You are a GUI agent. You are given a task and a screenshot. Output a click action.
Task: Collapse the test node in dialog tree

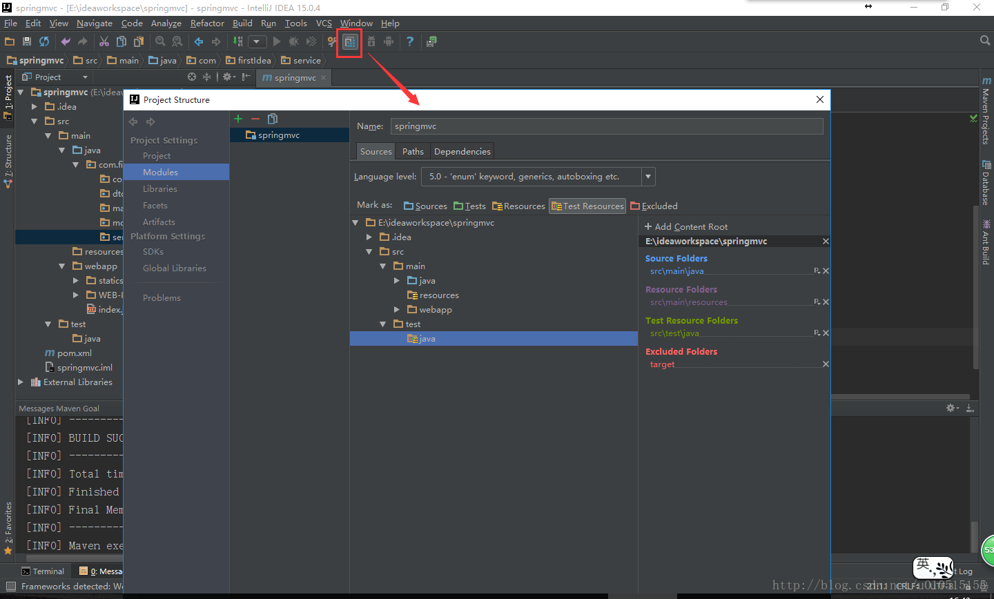383,324
